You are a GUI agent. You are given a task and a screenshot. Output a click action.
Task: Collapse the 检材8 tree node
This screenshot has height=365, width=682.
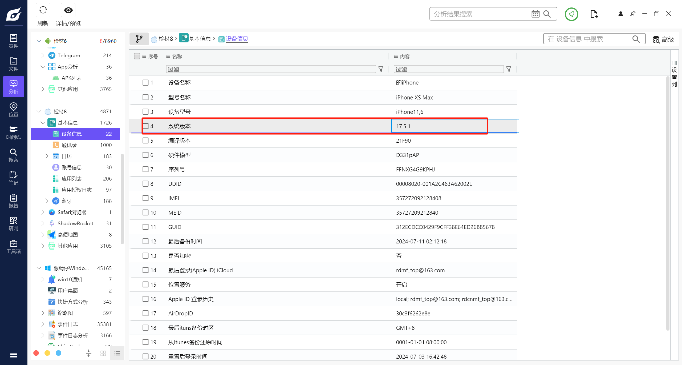click(39, 111)
